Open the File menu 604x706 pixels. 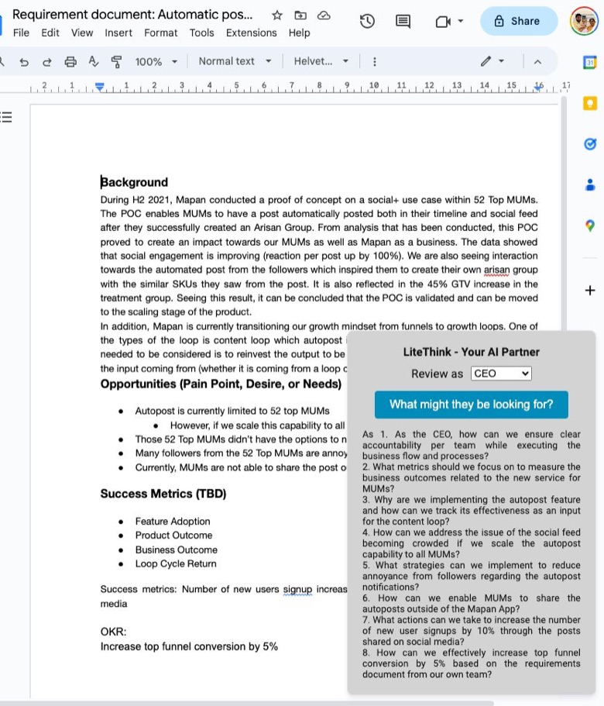point(21,33)
